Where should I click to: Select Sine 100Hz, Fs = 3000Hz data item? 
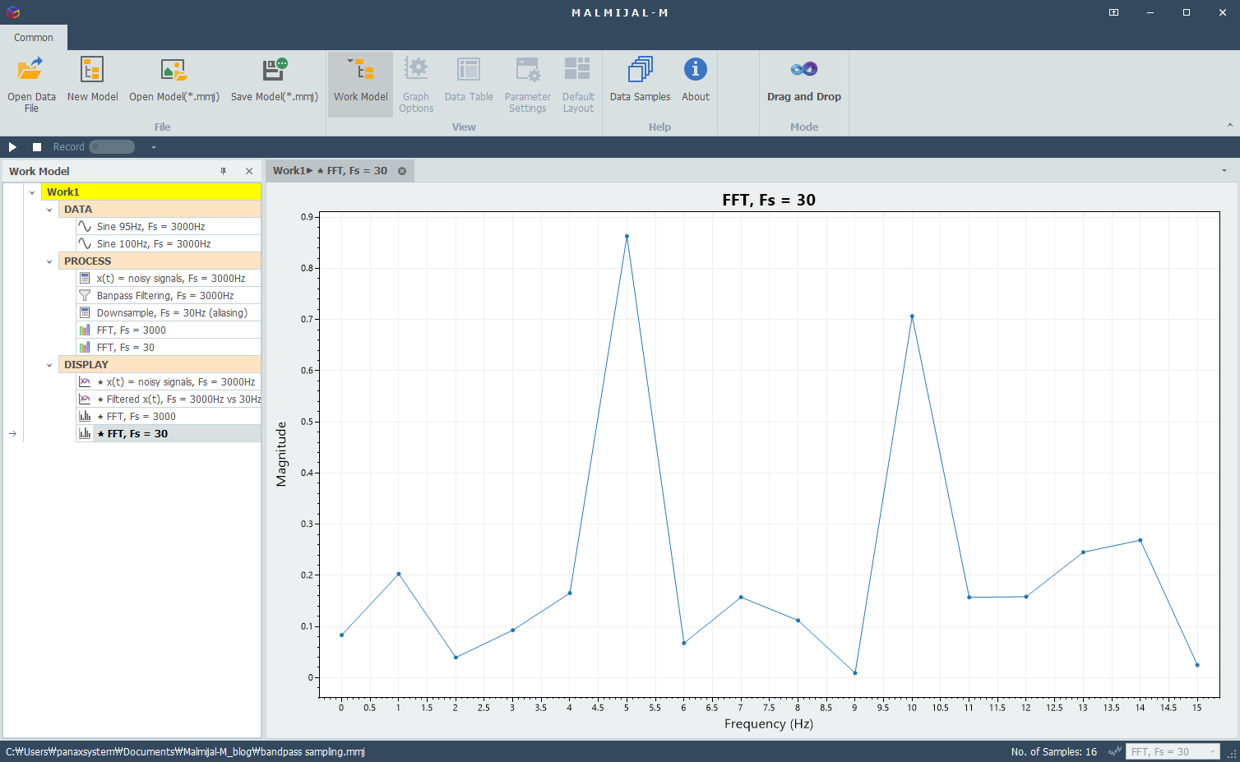click(x=168, y=243)
